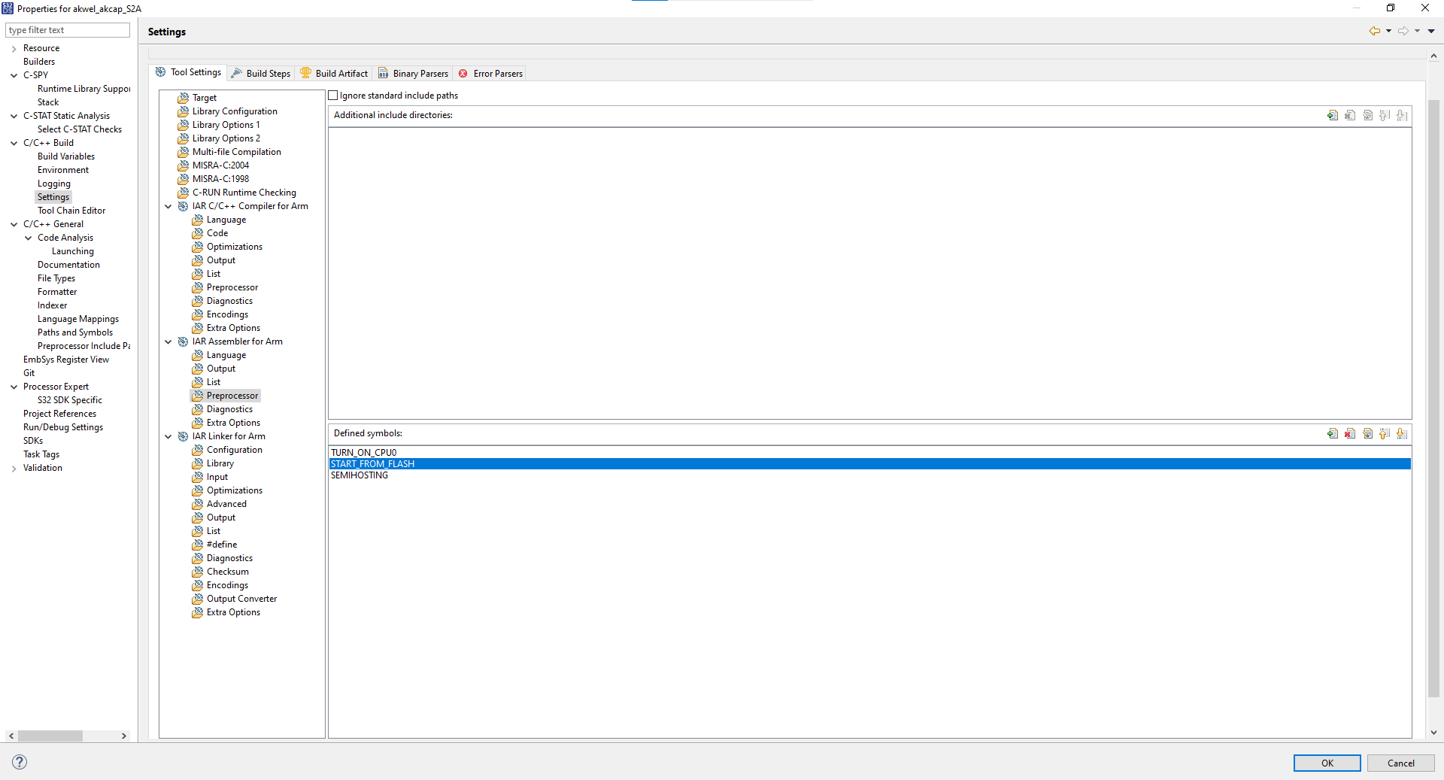
Task: Add a new include directory
Action: [1333, 115]
